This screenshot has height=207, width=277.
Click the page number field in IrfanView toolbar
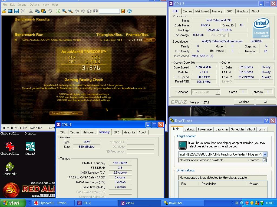[109, 11]
